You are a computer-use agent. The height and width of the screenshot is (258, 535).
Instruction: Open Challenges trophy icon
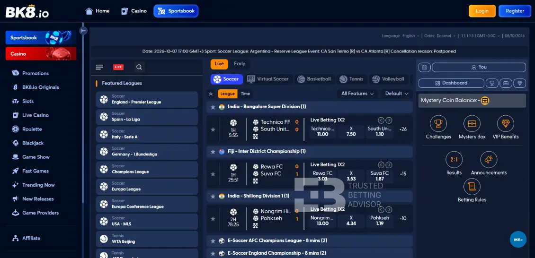[438, 123]
